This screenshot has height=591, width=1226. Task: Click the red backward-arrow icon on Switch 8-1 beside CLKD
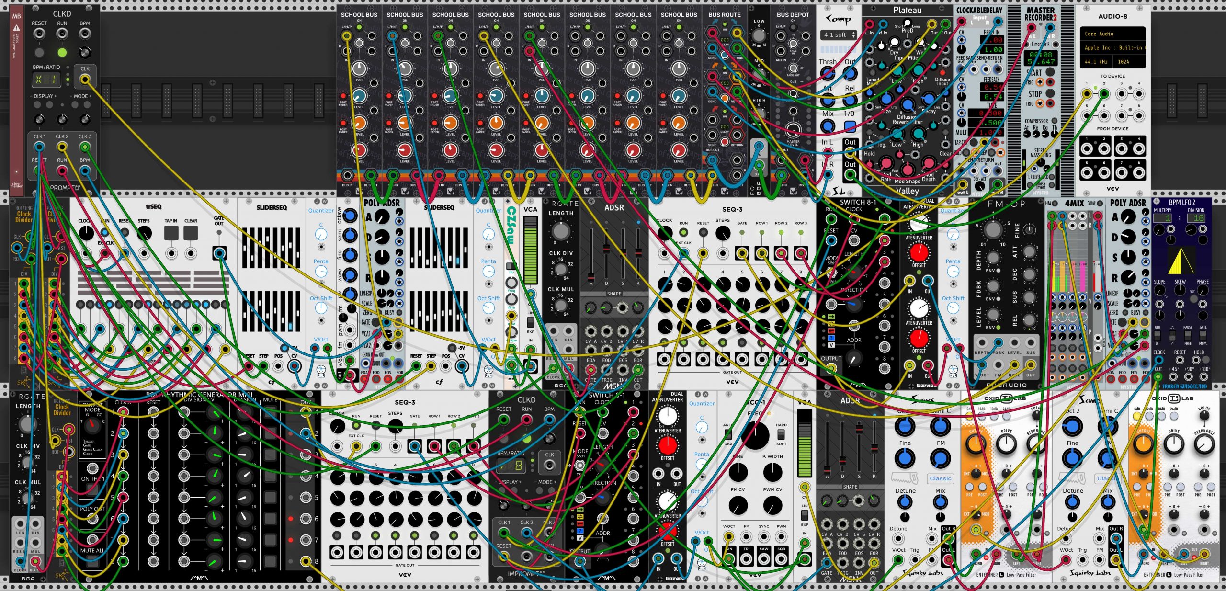(x=580, y=524)
